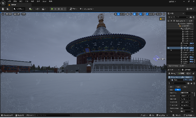Click the blue Edit in Blueprint link in Details
Screen dimensions: 196x118
[188, 80]
